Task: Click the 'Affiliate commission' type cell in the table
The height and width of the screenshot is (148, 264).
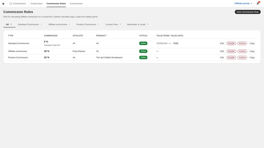Action: 17,51
